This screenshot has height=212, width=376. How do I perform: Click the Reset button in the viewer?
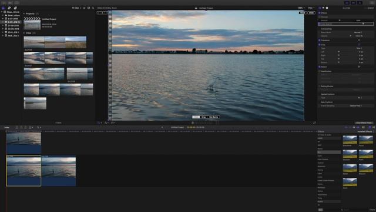click(x=303, y=13)
